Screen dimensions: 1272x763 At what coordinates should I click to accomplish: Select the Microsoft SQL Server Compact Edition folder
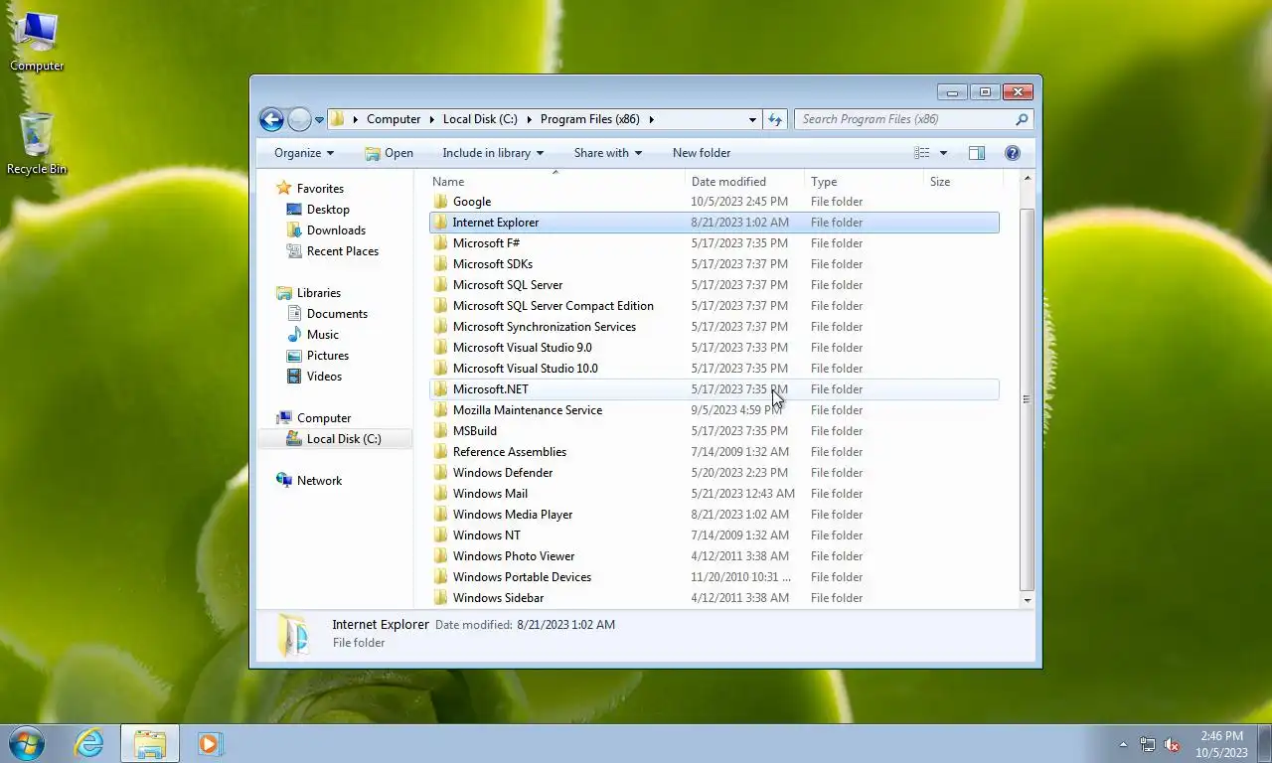pyautogui.click(x=714, y=306)
